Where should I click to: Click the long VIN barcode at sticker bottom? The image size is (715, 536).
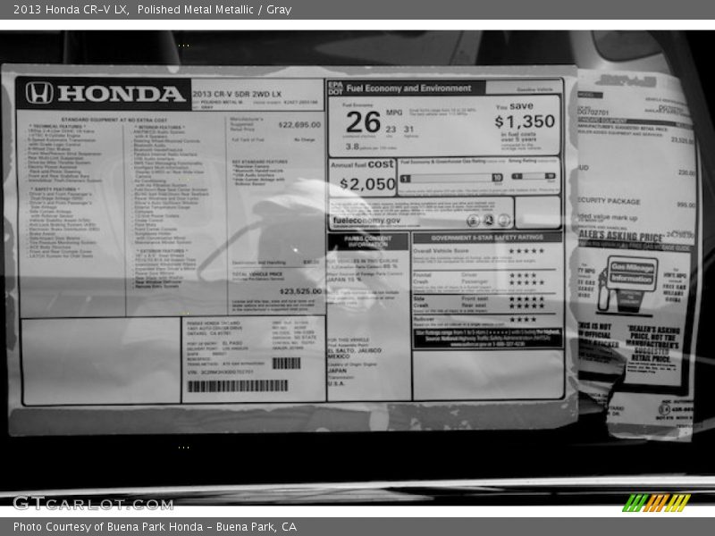[237, 386]
